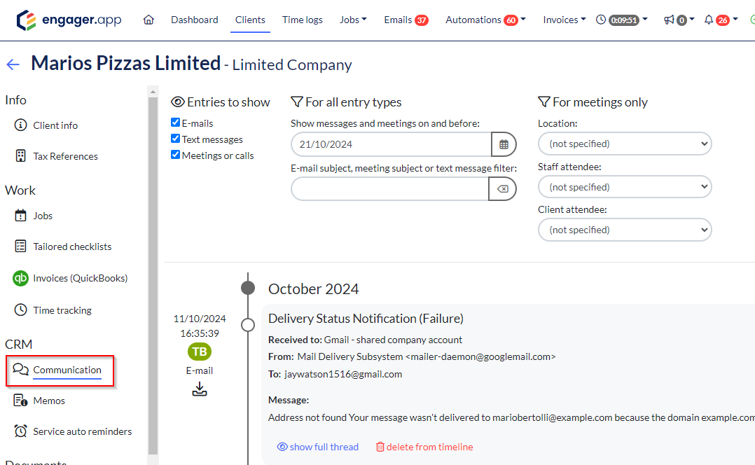Image resolution: width=755 pixels, height=465 pixels.
Task: Open the Client attendee dropdown
Action: [625, 230]
